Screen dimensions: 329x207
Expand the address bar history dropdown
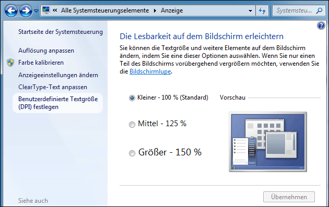(x=250, y=10)
